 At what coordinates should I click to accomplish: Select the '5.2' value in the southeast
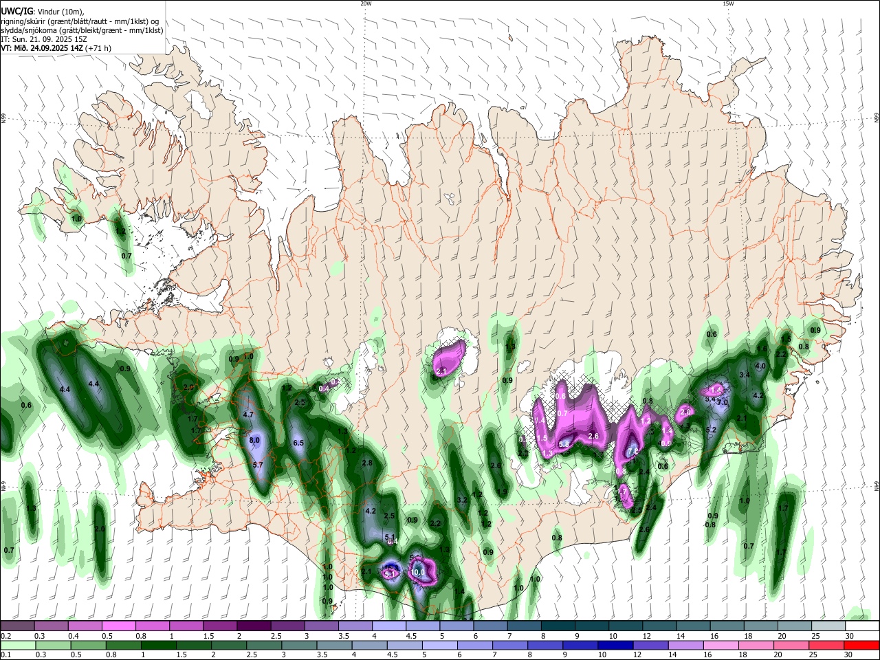(712, 430)
